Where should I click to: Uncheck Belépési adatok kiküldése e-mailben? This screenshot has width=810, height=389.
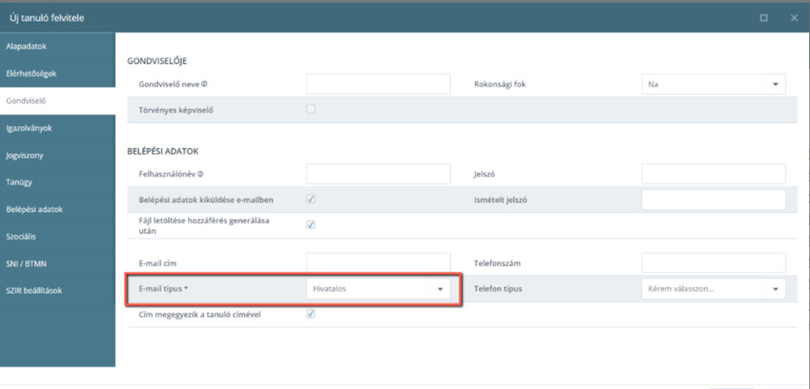(310, 199)
